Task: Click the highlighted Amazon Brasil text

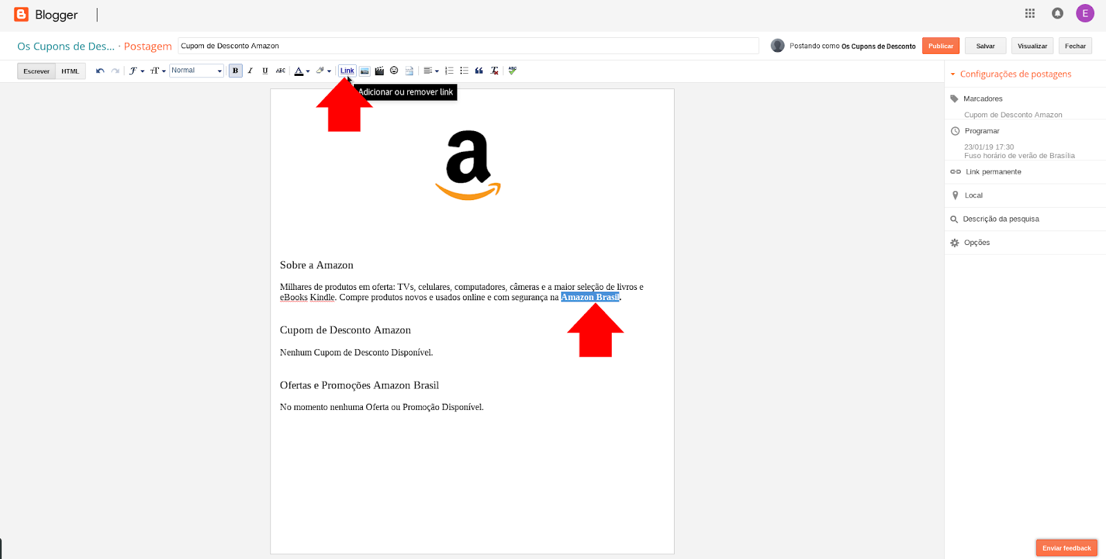Action: 590,297
